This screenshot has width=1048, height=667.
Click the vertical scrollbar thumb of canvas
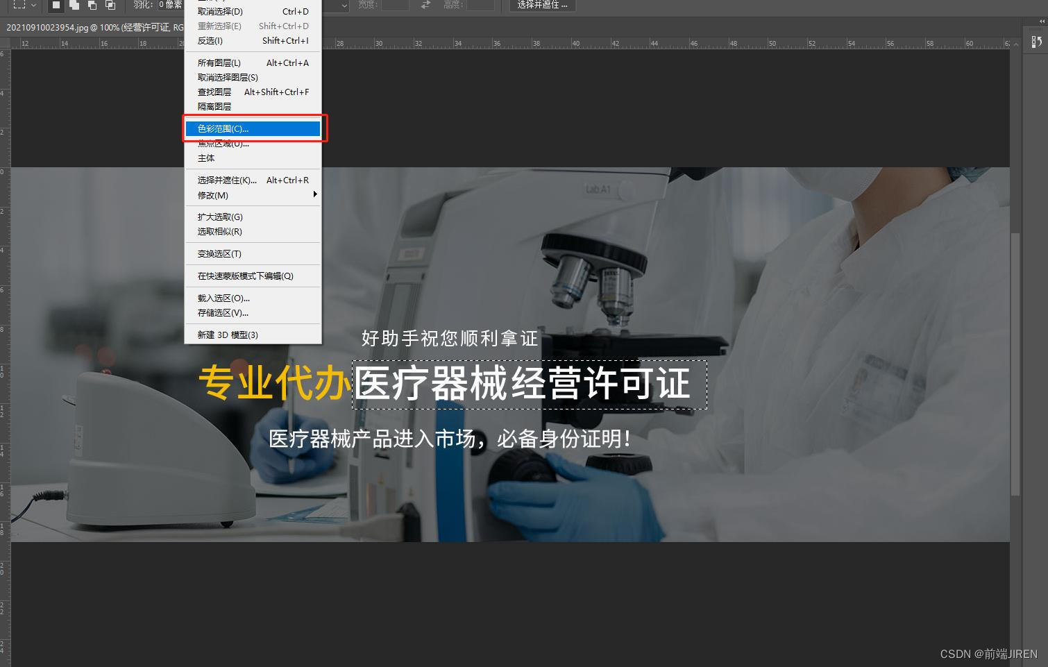pos(1015,364)
